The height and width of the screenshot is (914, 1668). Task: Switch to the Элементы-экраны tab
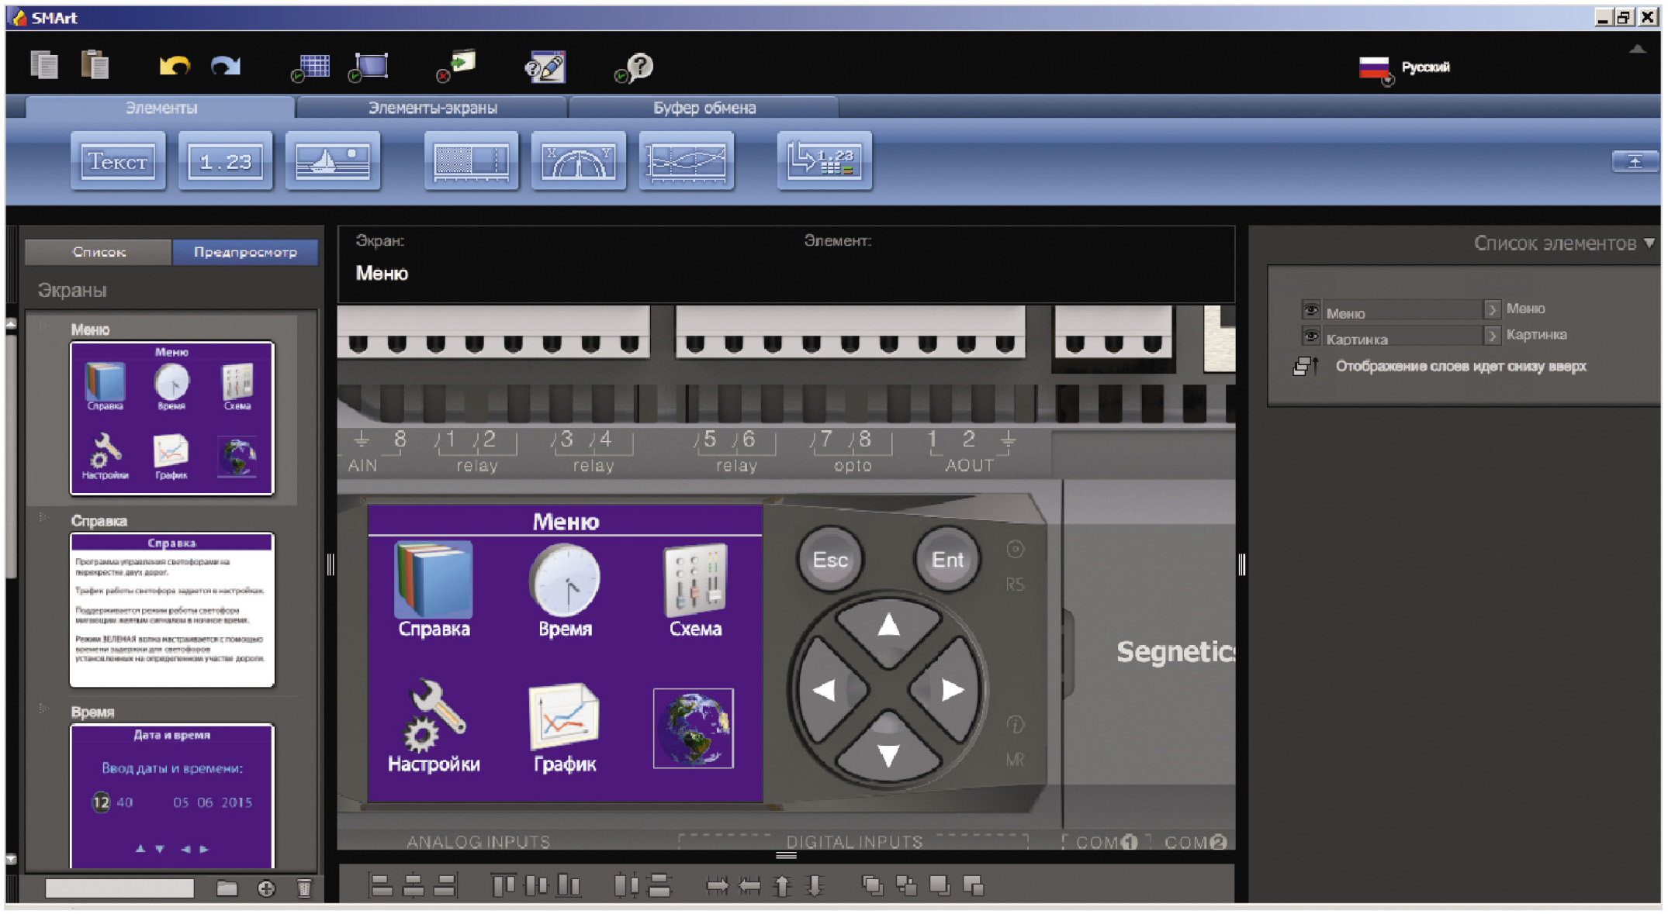coord(432,108)
